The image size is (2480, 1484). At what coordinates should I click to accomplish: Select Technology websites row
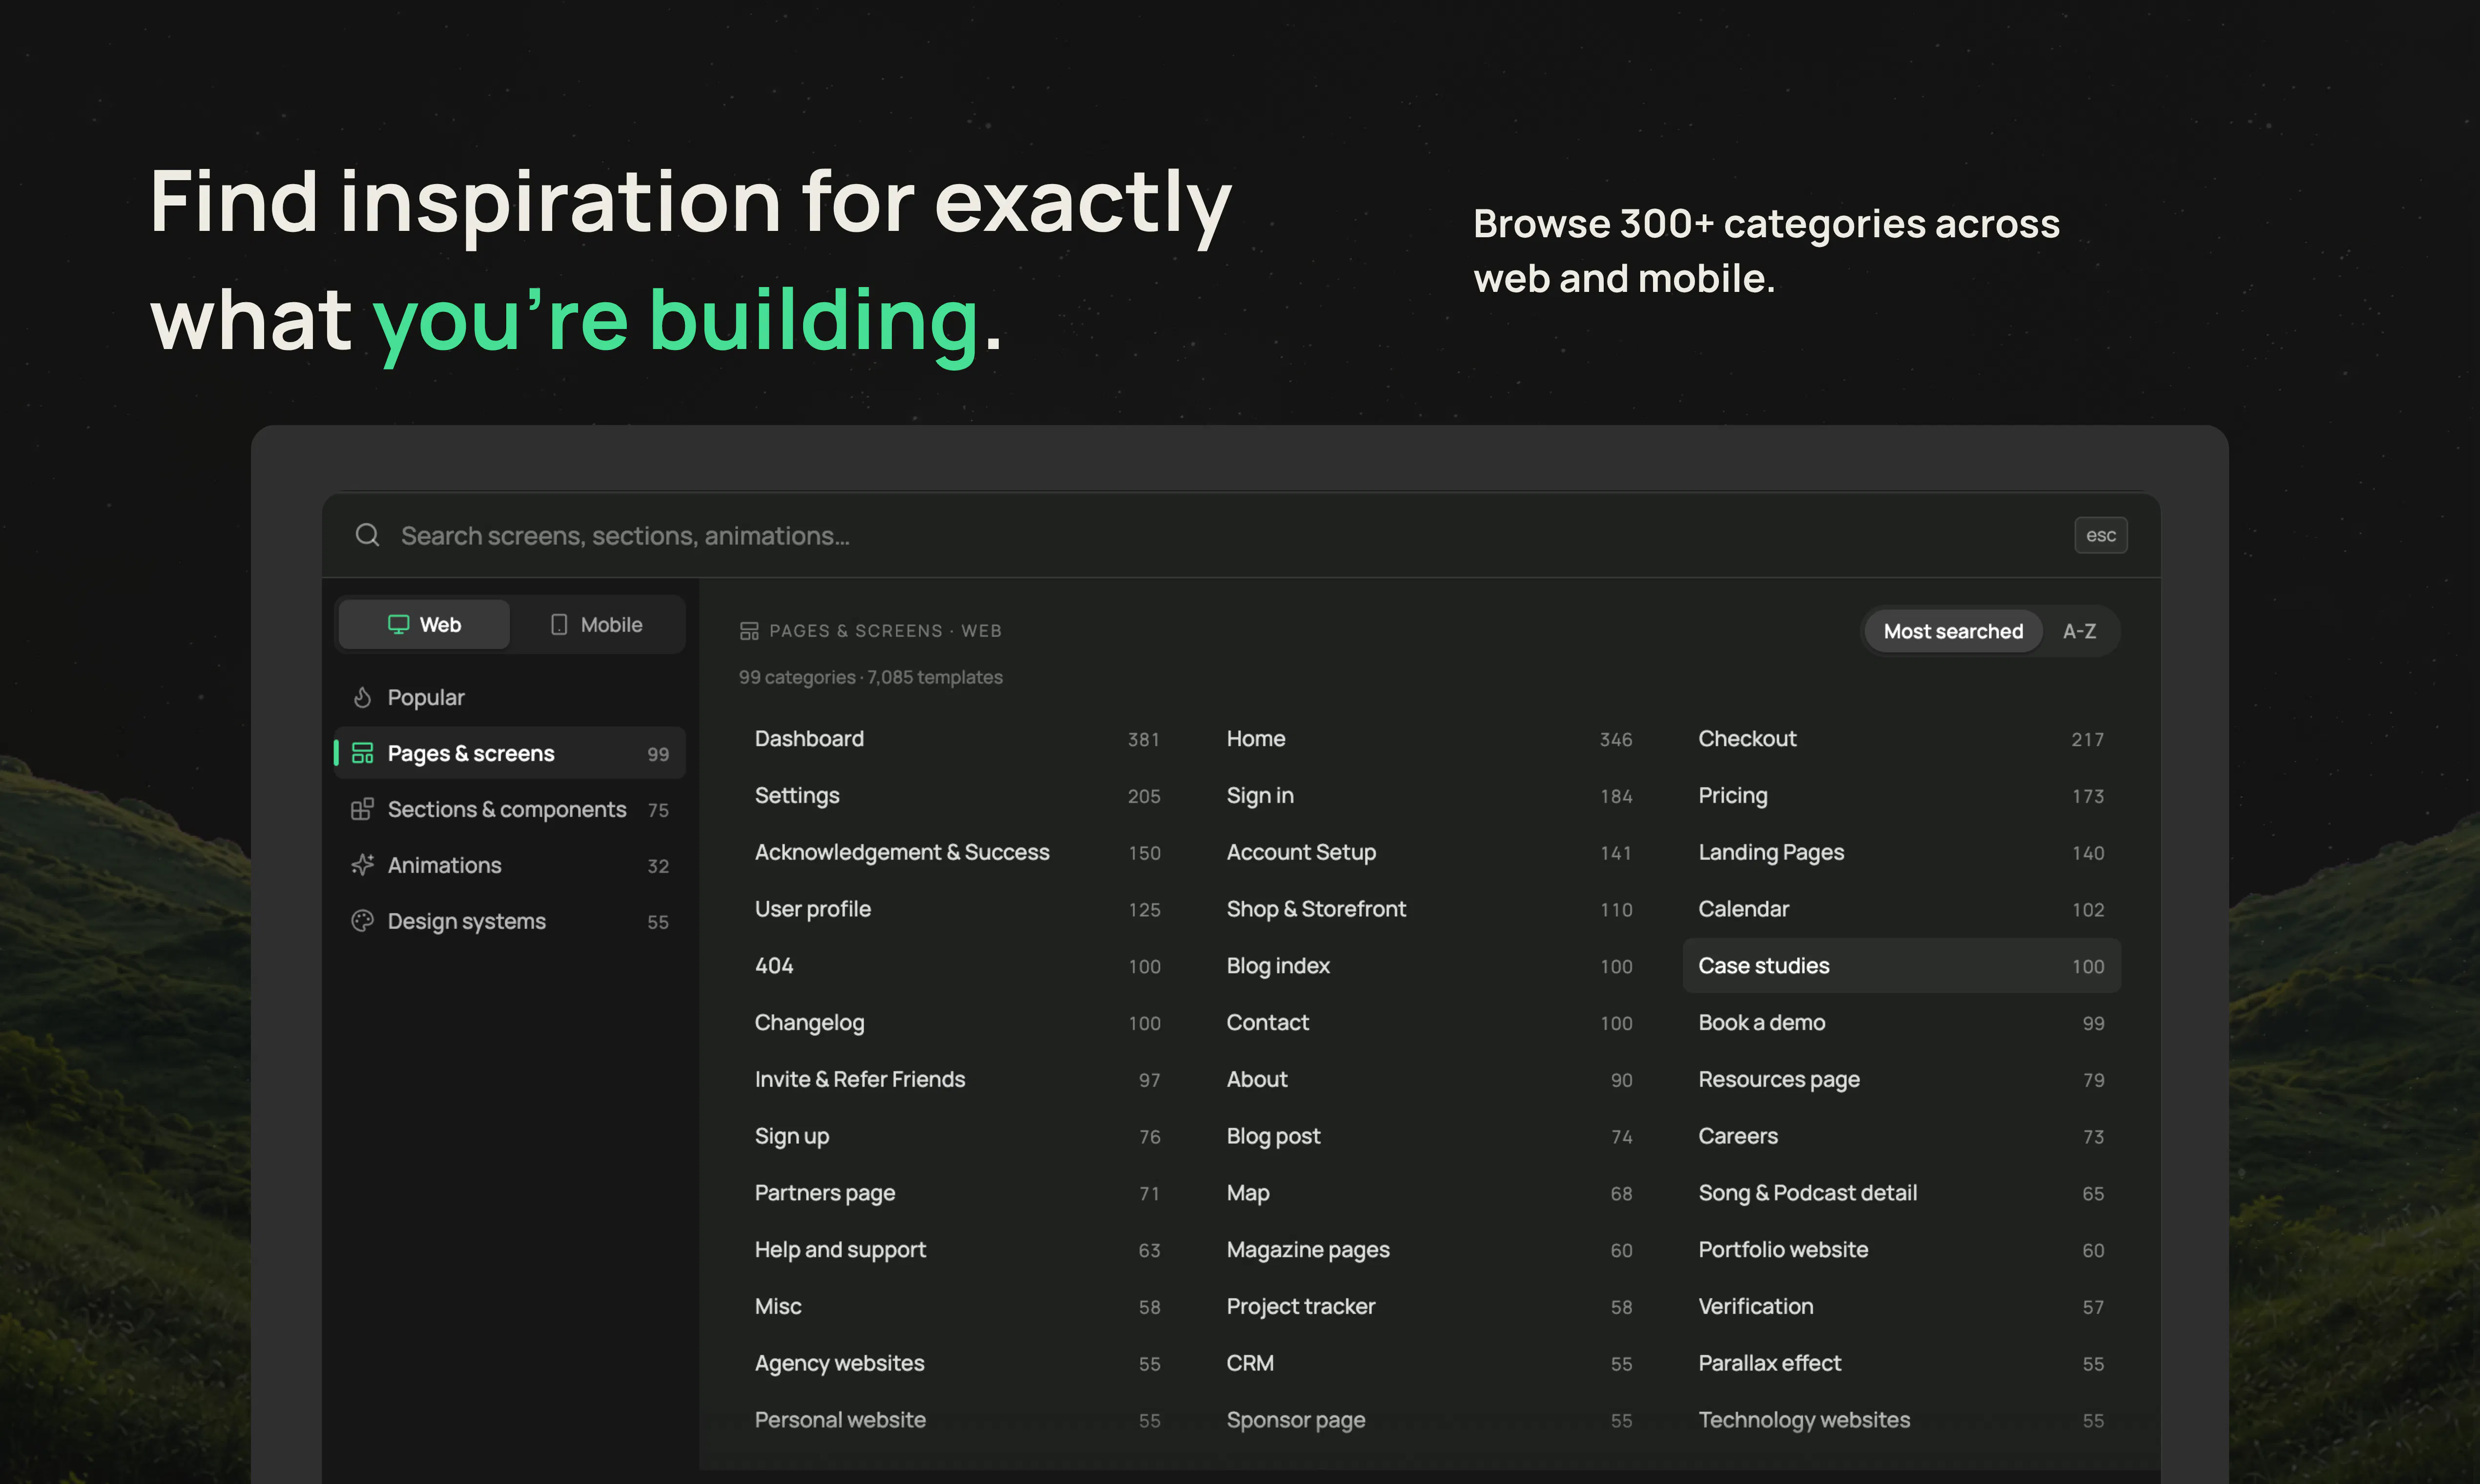(1901, 1420)
